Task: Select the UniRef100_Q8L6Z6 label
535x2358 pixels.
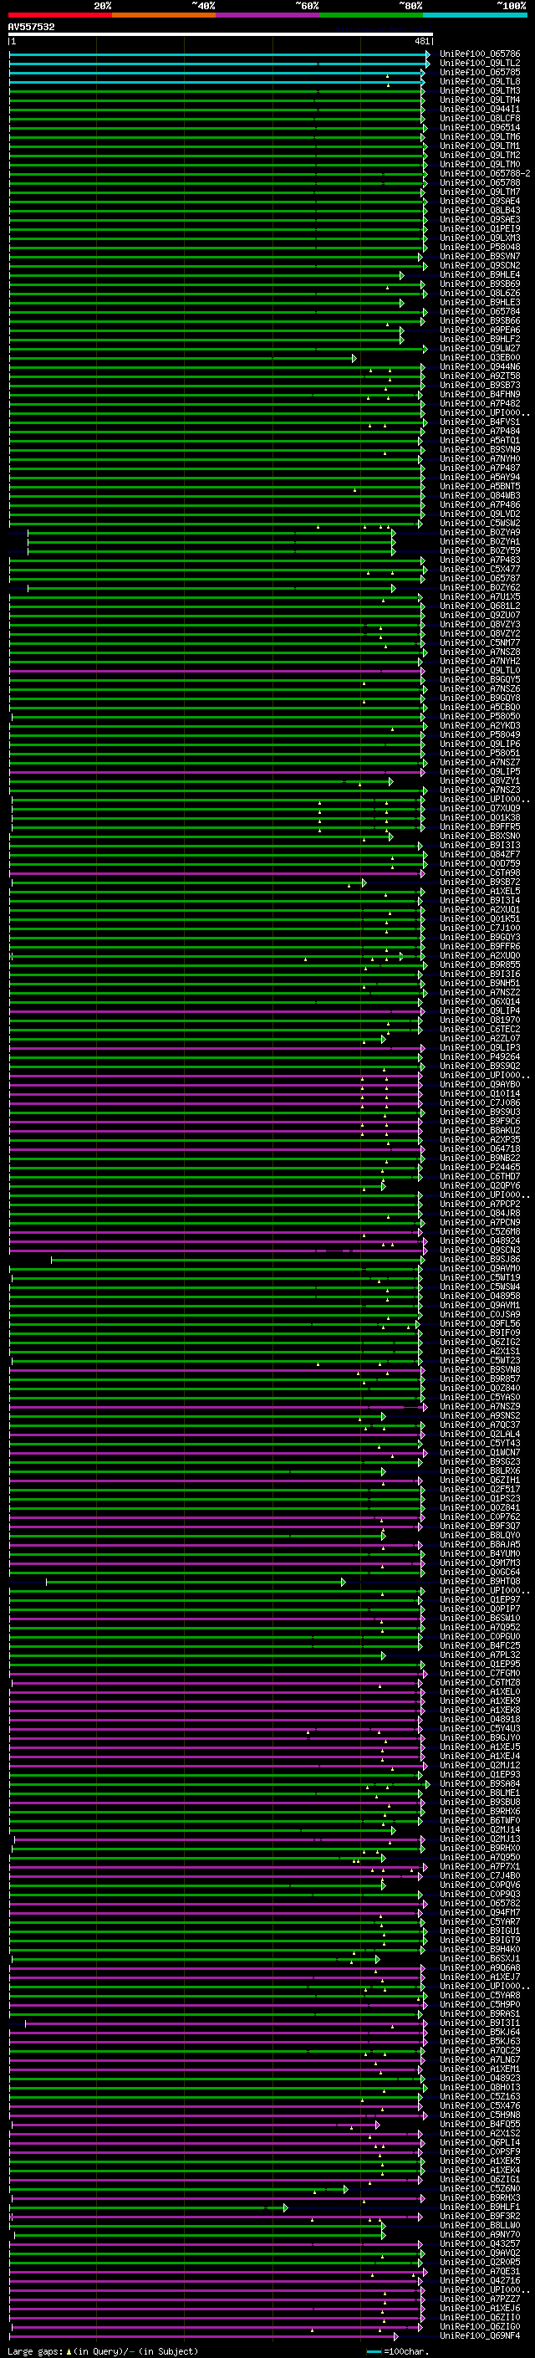Action: click(x=480, y=293)
